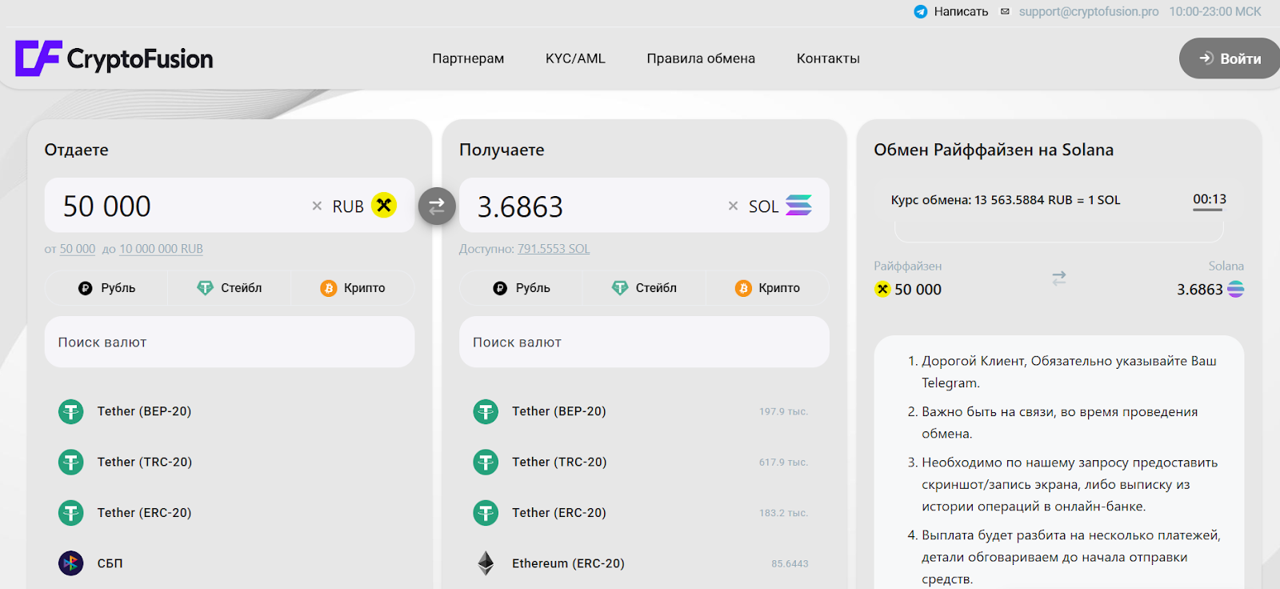Choose Ethereum (ERC-20) text under Получаете
The image size is (1280, 589).
[568, 563]
